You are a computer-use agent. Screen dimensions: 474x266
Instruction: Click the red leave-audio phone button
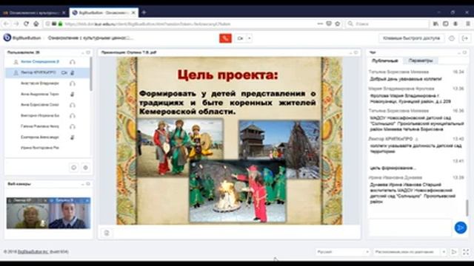tap(225, 38)
